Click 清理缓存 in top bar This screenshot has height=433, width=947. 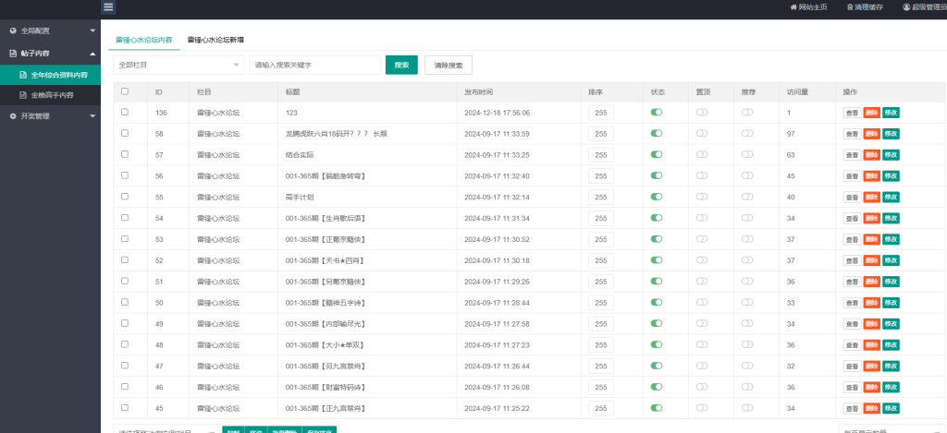[x=865, y=7]
